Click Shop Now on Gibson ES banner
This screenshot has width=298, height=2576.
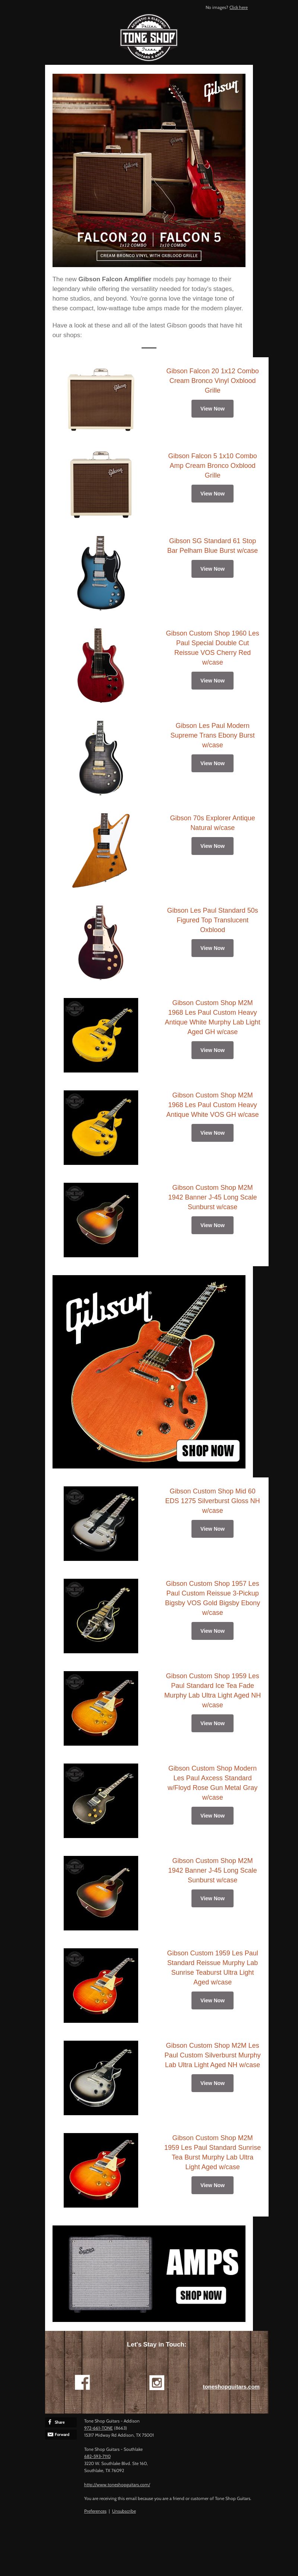coord(208,1450)
